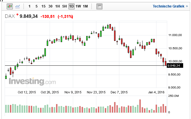Screen dimensions: 191x119
Task: Click the 10.500,00 axis label
Action: click(175, 48)
